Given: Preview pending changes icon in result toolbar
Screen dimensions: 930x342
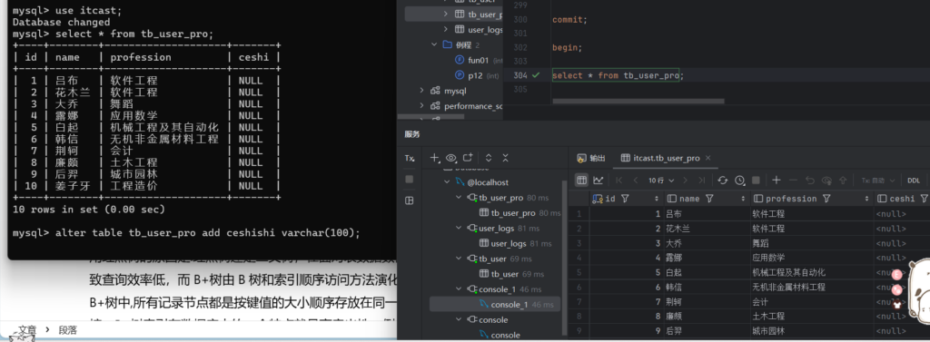Looking at the screenshot, I should click(826, 180).
